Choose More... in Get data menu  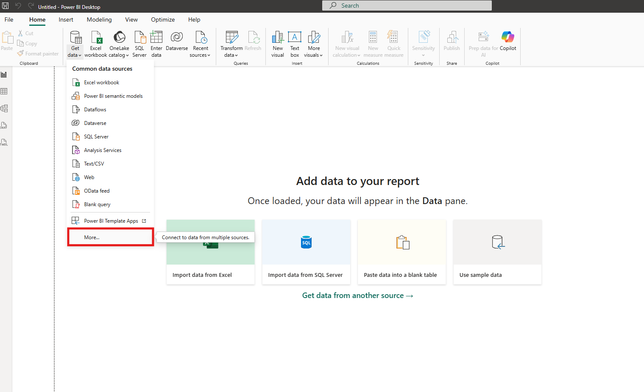92,237
